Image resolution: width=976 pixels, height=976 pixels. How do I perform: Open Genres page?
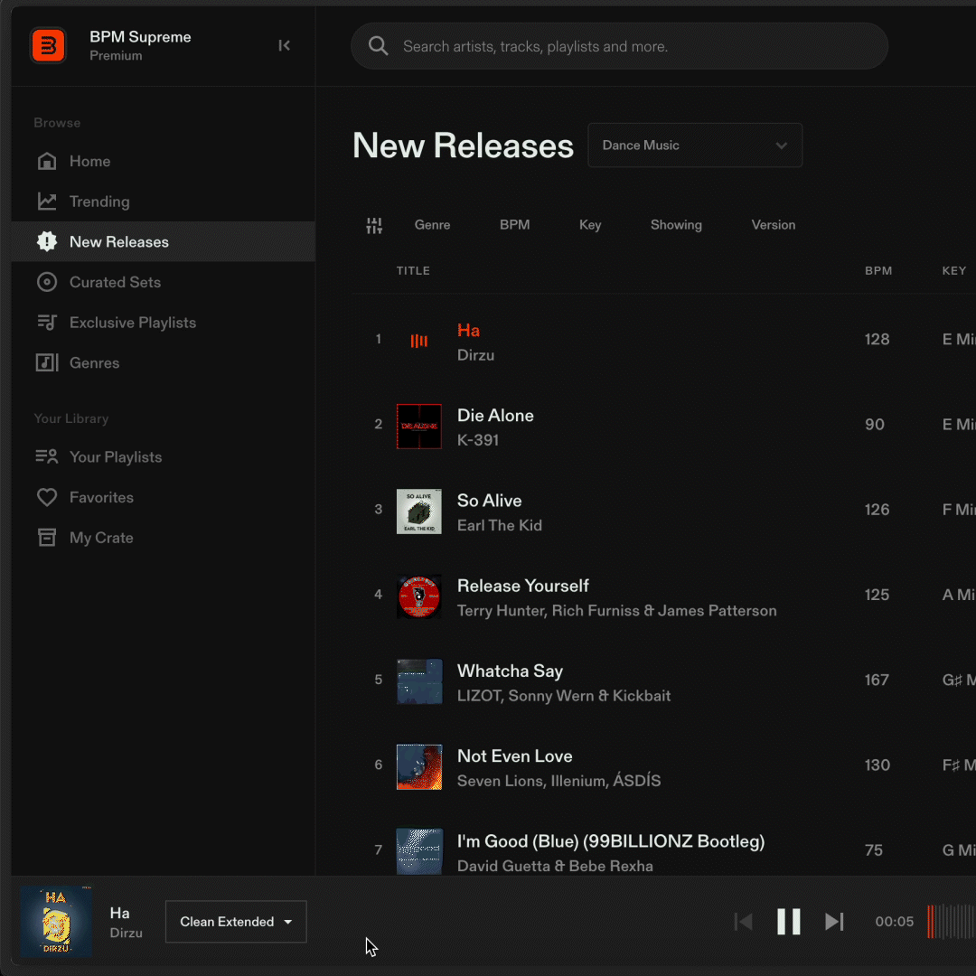[x=163, y=362]
